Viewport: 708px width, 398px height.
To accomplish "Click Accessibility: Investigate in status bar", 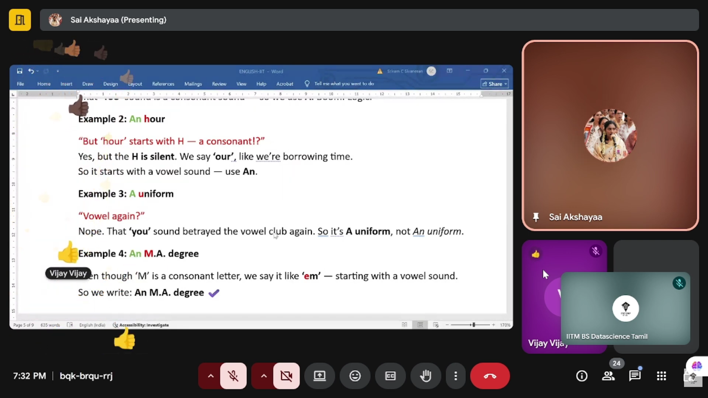I will pyautogui.click(x=144, y=325).
